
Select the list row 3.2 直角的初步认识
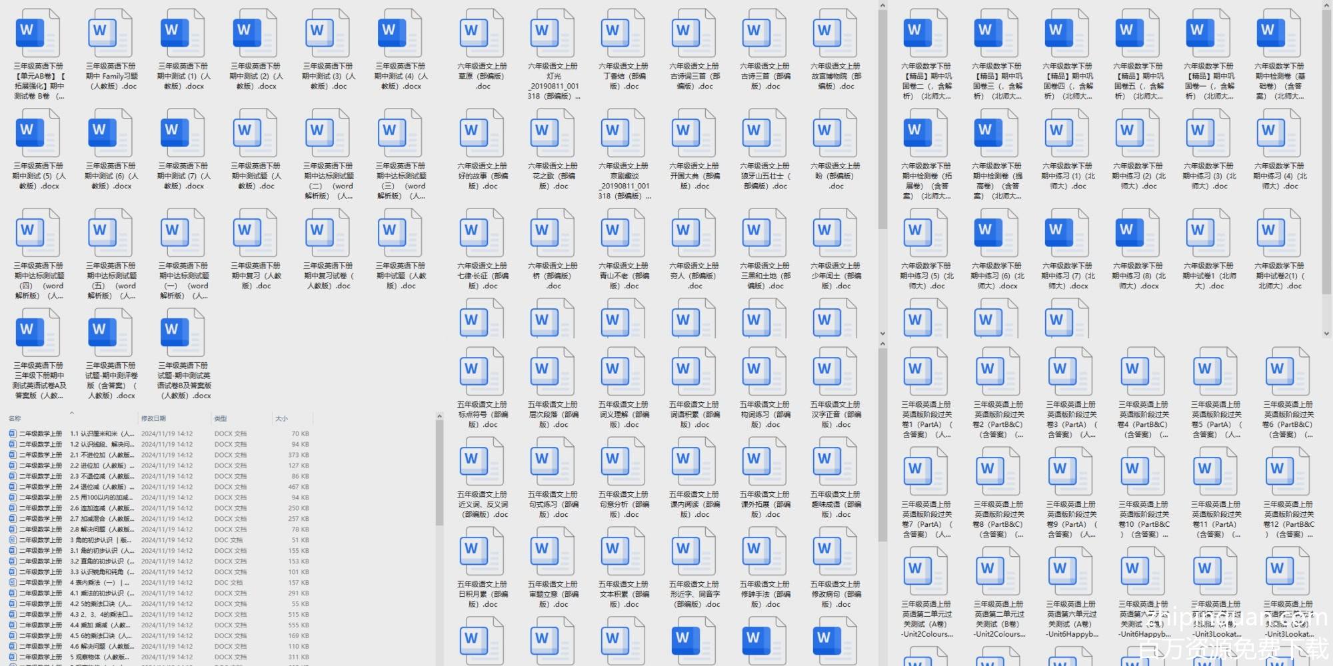point(159,561)
